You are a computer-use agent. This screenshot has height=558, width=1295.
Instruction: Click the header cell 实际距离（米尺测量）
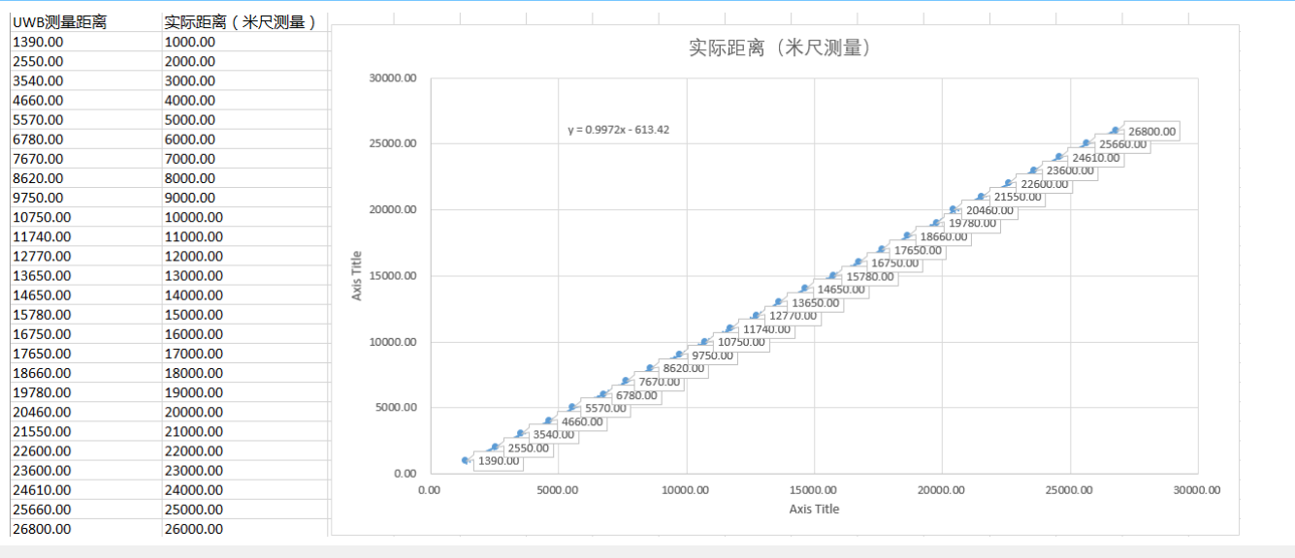pyautogui.click(x=238, y=21)
